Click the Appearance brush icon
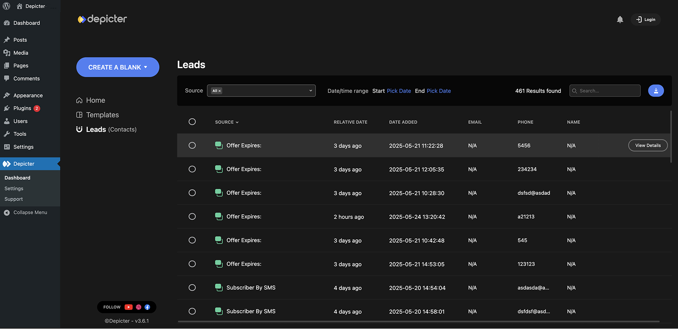The image size is (678, 329). pyautogui.click(x=7, y=95)
